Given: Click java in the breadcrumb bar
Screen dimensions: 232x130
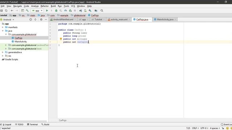Looking at the screenshot, I should pos(43,15).
